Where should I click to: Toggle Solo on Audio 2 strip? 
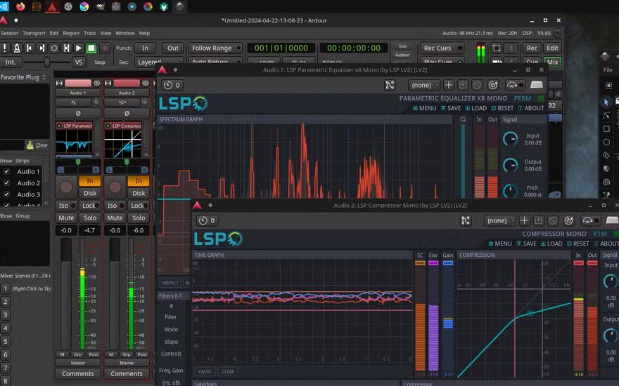tap(139, 218)
